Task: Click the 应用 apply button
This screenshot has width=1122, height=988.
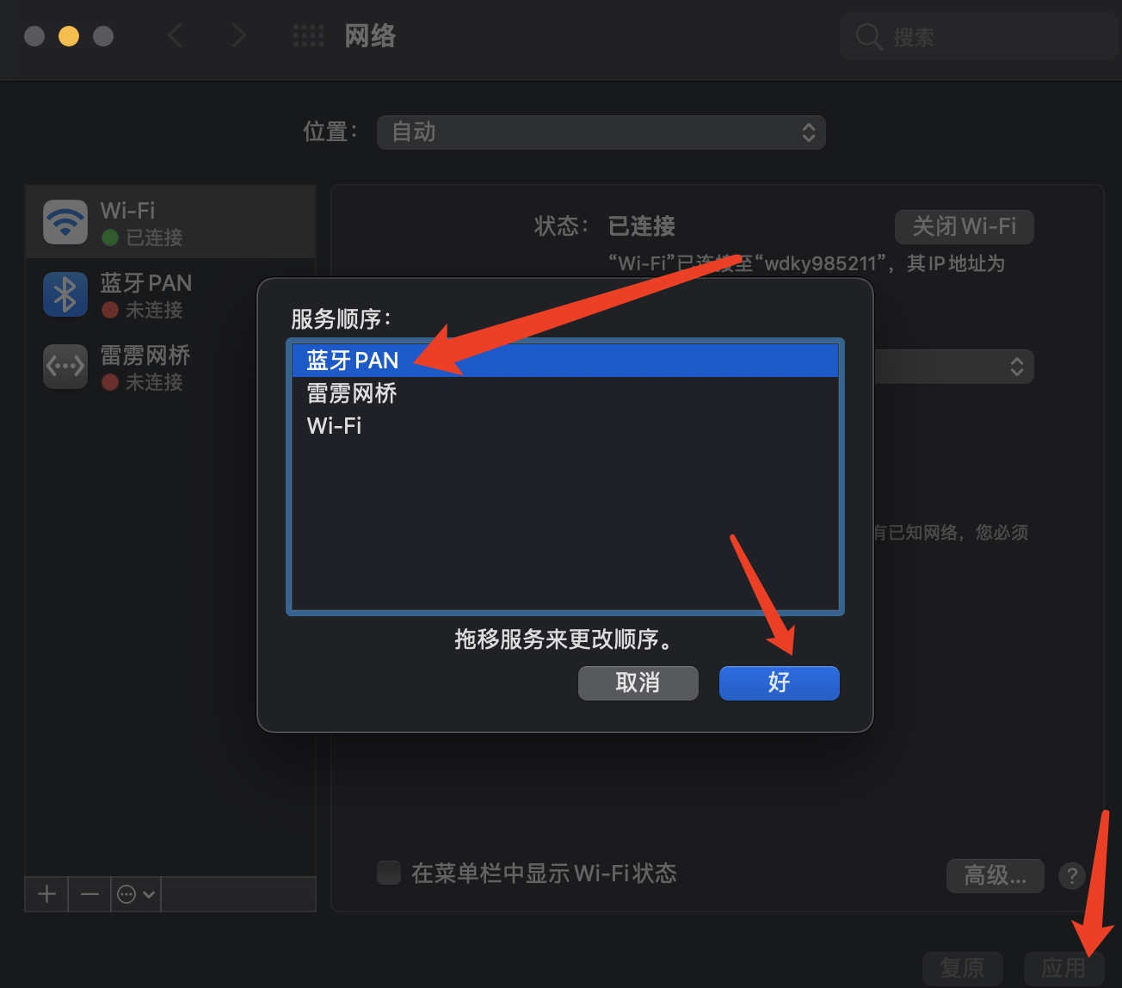Action: click(x=1063, y=968)
